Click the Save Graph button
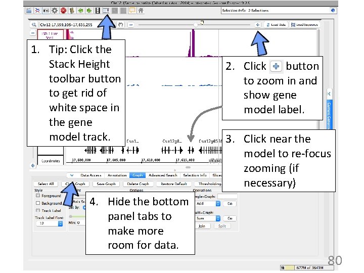This screenshot has height=273, width=364. click(106, 184)
